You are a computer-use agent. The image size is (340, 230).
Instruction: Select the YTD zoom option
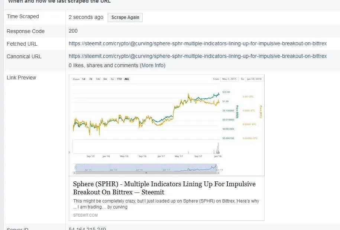click(120, 79)
